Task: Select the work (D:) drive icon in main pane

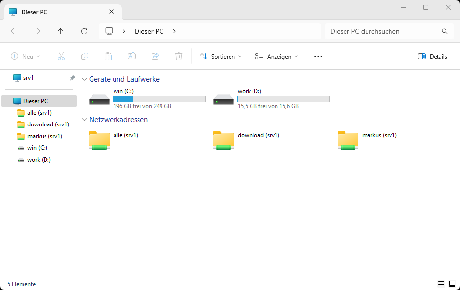Action: point(224,100)
